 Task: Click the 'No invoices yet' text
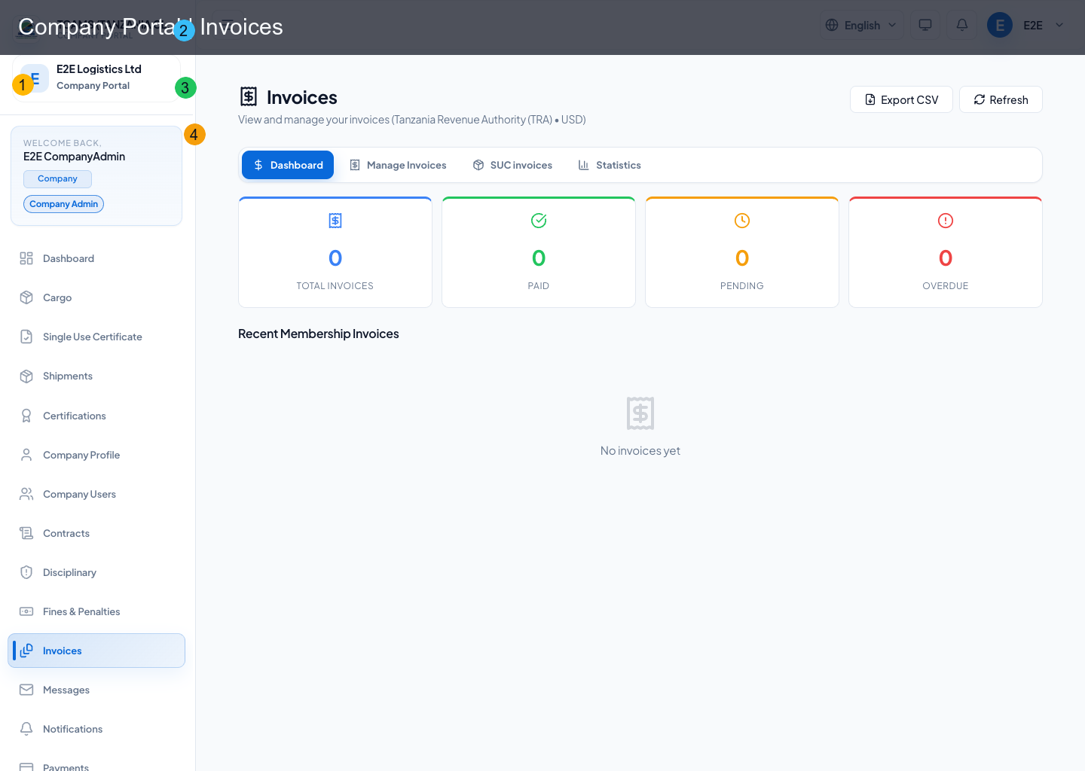pyautogui.click(x=640, y=450)
